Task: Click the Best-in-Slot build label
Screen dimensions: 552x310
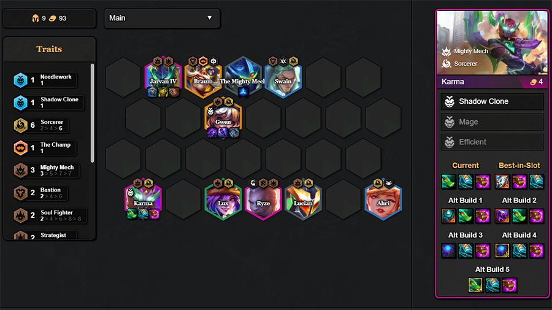Action: click(x=519, y=165)
